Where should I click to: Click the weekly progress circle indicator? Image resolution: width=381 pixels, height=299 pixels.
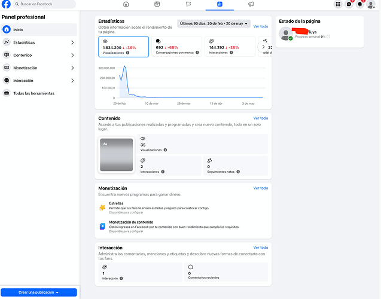click(x=328, y=36)
